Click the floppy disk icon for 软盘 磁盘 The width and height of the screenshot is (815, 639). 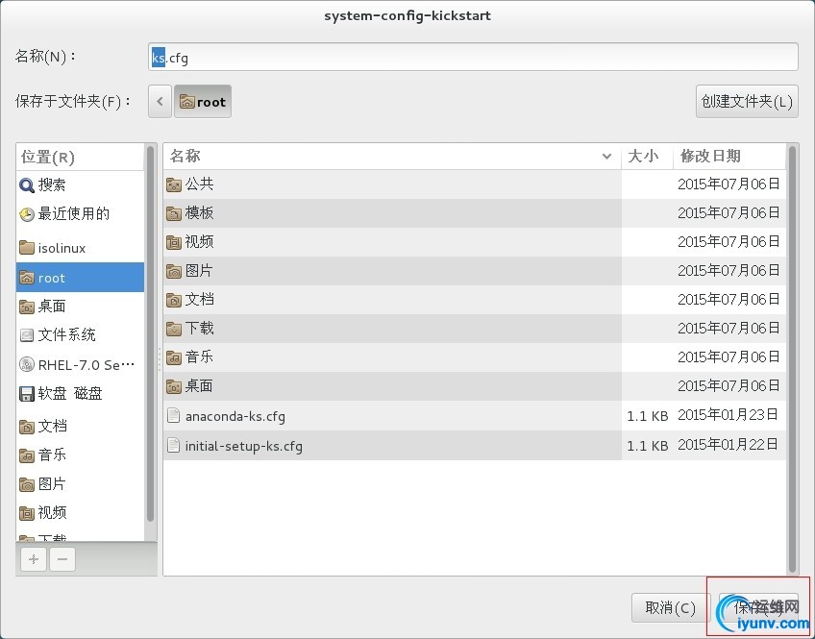(x=27, y=394)
